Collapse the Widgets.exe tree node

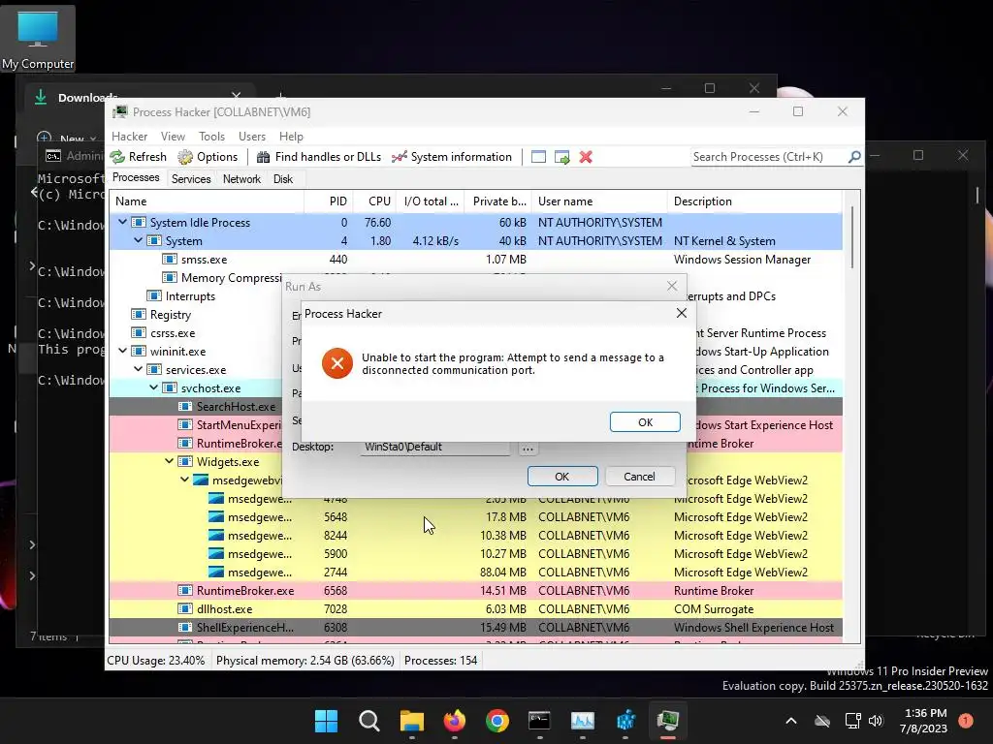tap(169, 461)
